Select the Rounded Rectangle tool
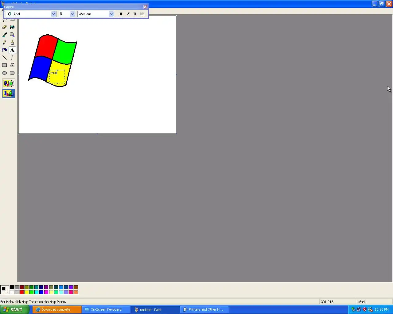 12,73
